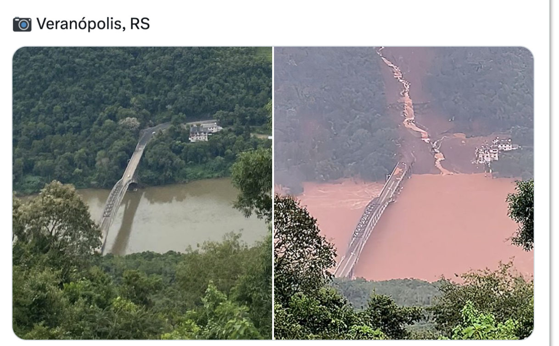Click the foreground tree at left photo's left edge
559x346 pixels.
[50, 229]
